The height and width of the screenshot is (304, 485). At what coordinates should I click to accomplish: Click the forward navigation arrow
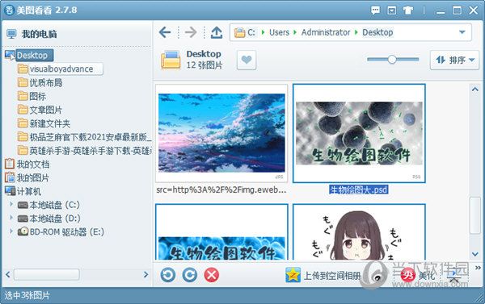tap(191, 32)
